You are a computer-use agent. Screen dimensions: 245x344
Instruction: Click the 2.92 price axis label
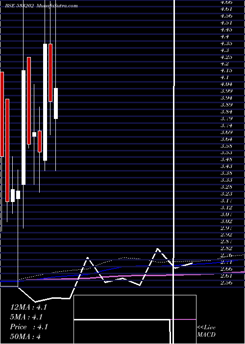click(x=226, y=235)
